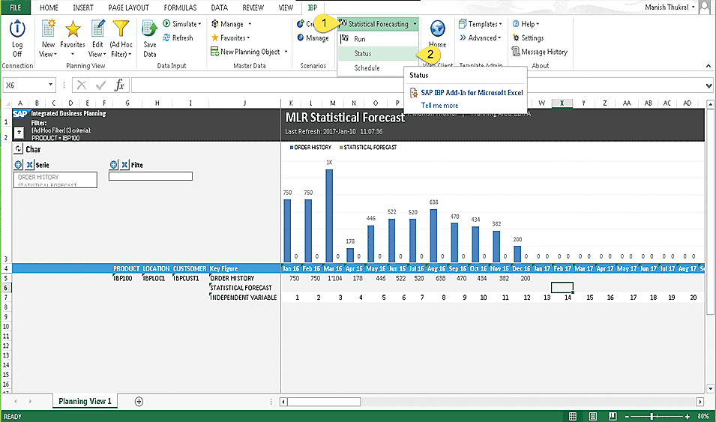This screenshot has height=422, width=716.
Task: Select row header 6
Action: pyautogui.click(x=6, y=288)
